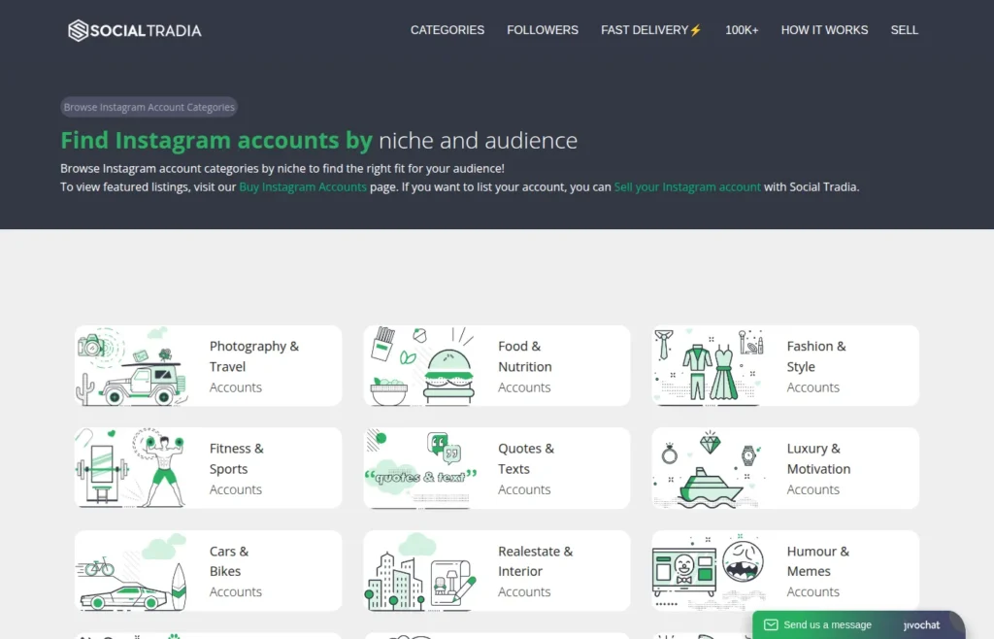Click the Social Tradia logo
Image resolution: width=994 pixels, height=639 pixels.
point(134,30)
